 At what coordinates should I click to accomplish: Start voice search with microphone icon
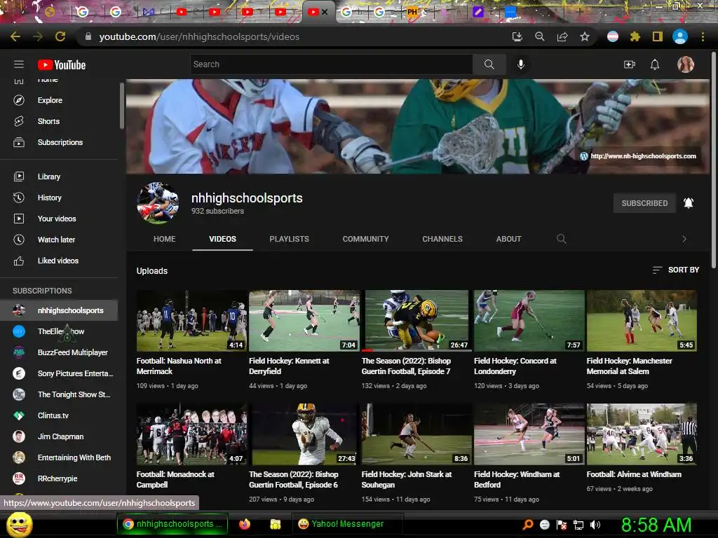tap(521, 64)
